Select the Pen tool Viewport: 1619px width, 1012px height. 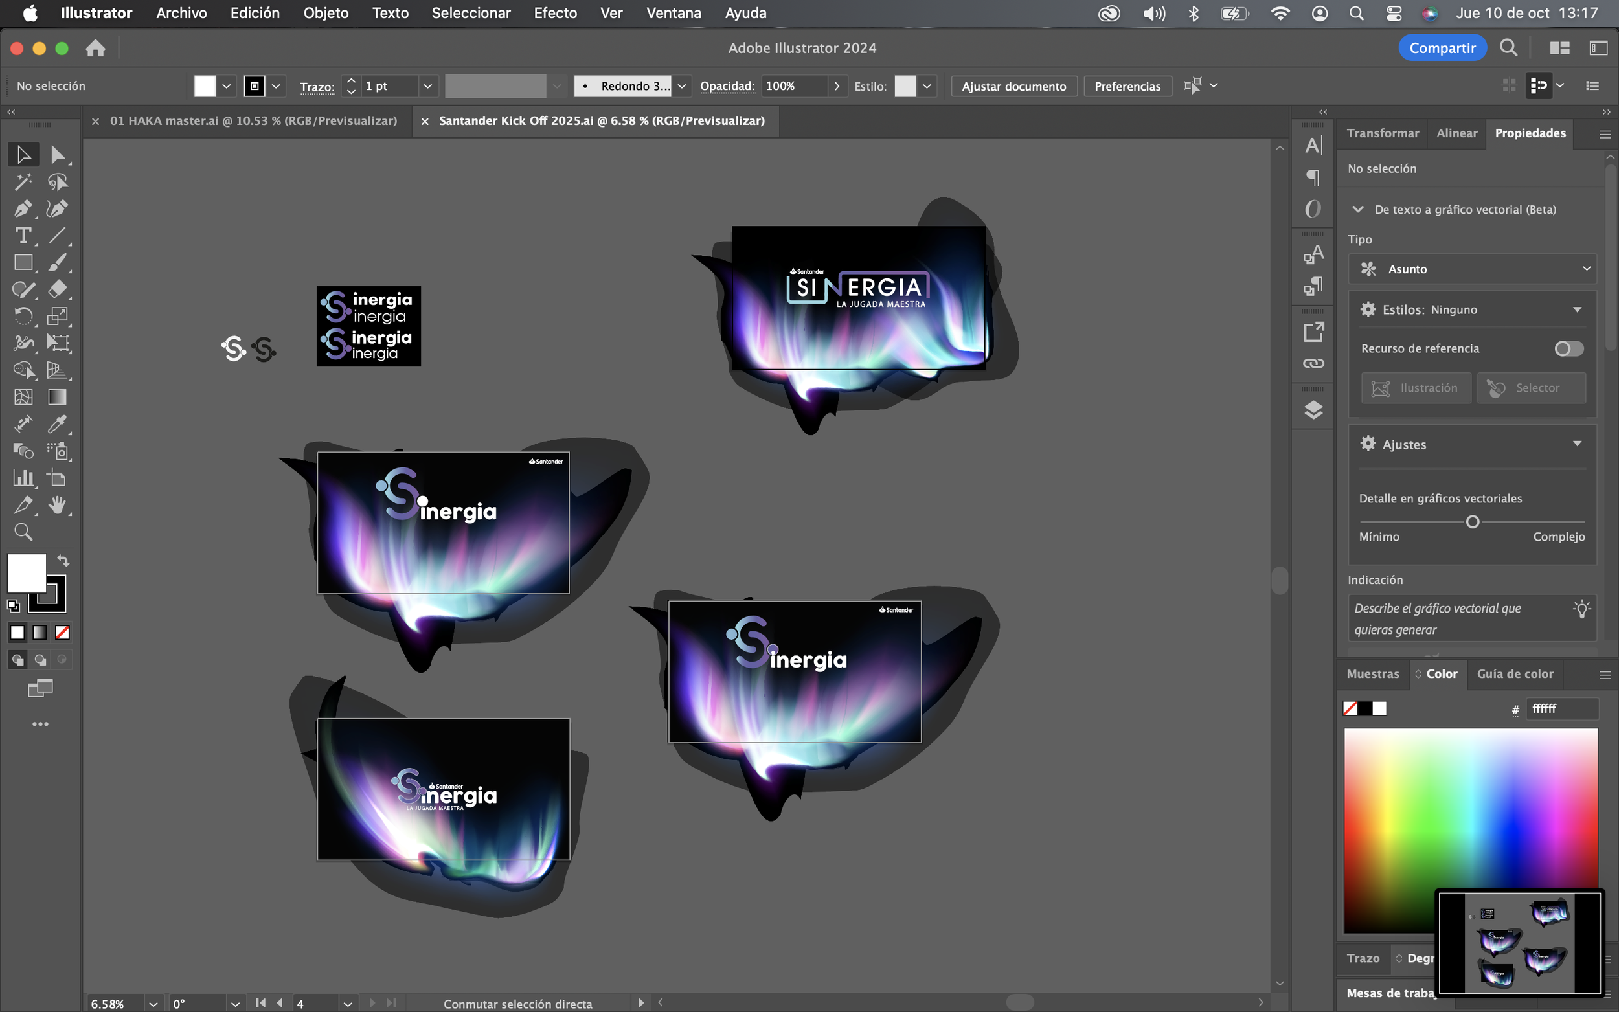click(23, 209)
